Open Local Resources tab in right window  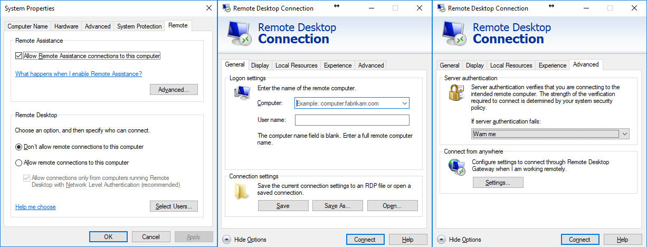tap(511, 65)
